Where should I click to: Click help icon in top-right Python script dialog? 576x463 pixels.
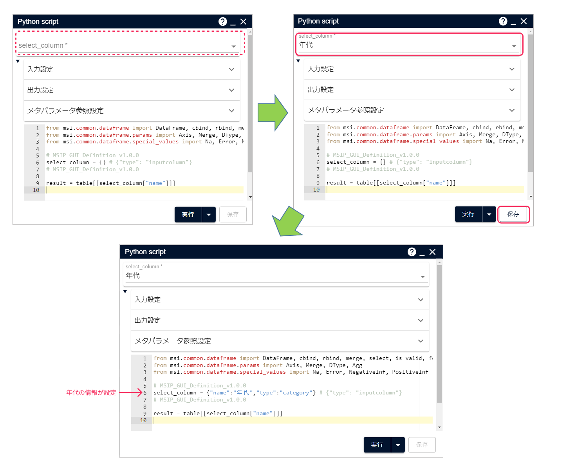tap(503, 21)
